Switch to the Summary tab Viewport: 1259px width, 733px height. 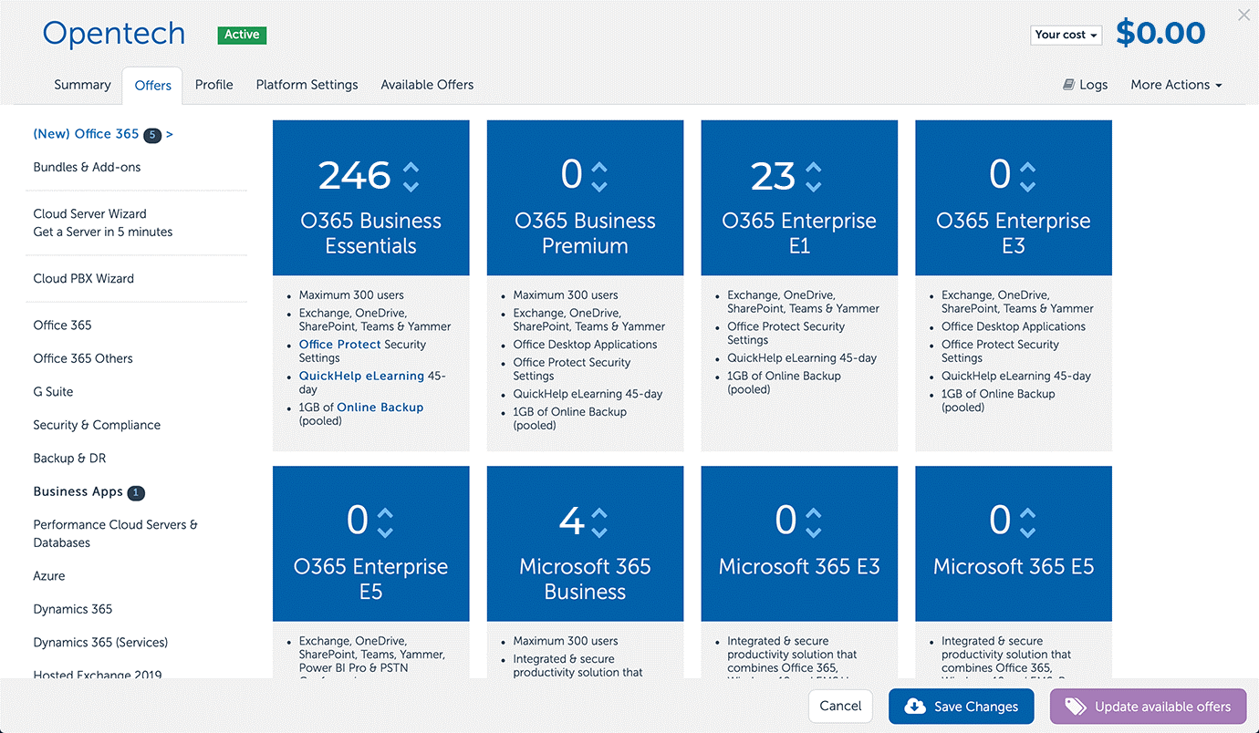82,84
